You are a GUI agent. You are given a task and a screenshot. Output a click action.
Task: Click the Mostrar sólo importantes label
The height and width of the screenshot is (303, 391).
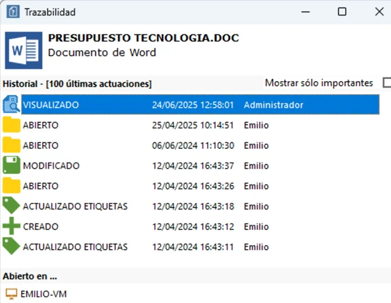click(319, 83)
